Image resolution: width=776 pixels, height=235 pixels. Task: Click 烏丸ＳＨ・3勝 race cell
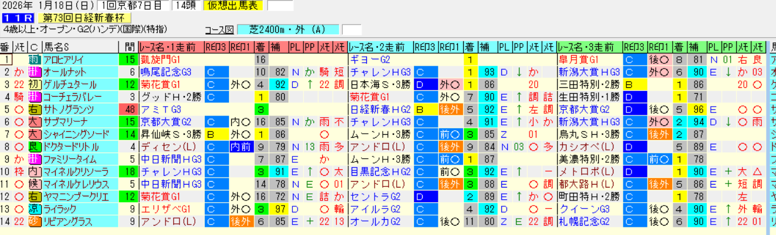point(589,134)
